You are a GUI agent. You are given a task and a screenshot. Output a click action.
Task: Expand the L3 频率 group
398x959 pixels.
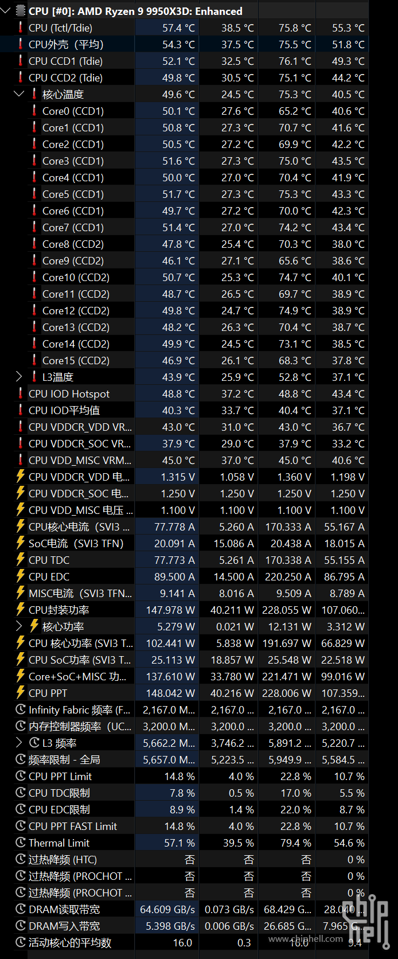(x=19, y=743)
